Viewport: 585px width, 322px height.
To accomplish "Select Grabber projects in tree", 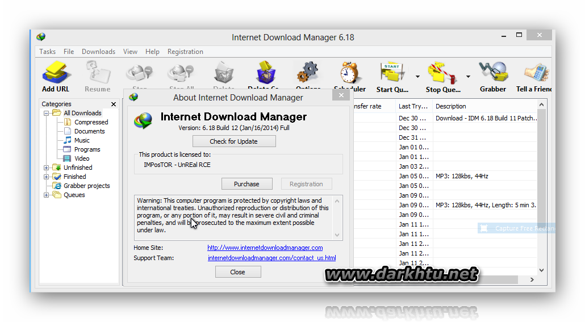I will (86, 186).
